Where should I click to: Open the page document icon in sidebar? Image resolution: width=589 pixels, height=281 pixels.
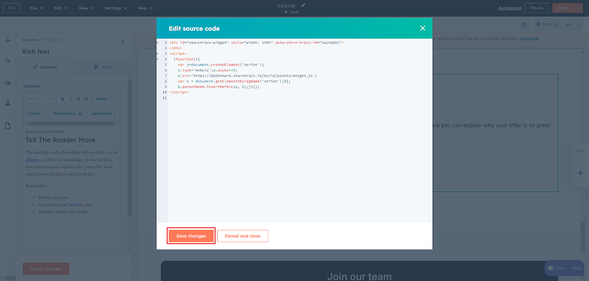(8, 126)
